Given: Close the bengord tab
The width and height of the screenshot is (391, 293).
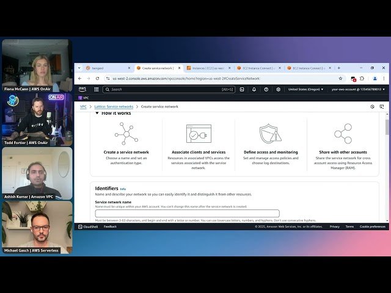Looking at the screenshot, I should coord(129,68).
